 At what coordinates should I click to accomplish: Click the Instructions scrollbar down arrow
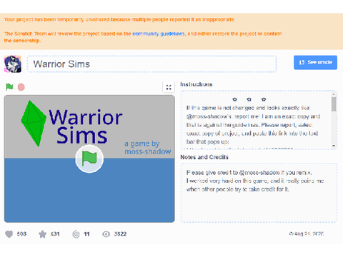(x=334, y=146)
